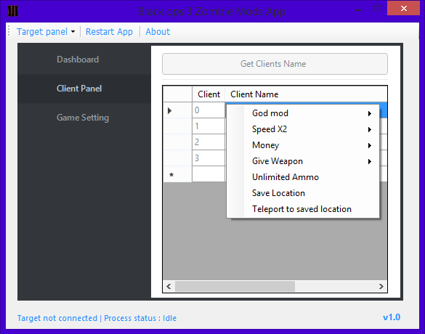
Task: Switch to the Game Setting tab
Action: [84, 118]
